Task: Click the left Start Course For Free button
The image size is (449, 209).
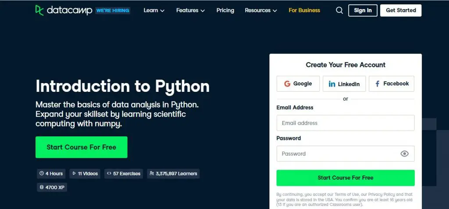Action: point(81,147)
